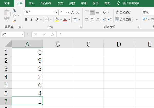This screenshot has width=154, height=108.
Task: Toggle 自动换行 wrap text
Action: click(123, 12)
